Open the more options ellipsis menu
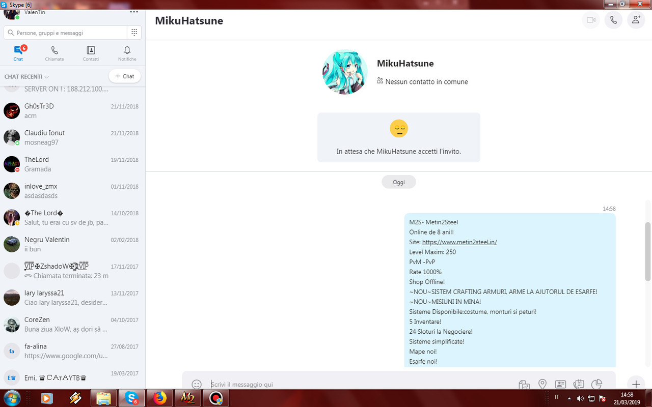 (134, 12)
